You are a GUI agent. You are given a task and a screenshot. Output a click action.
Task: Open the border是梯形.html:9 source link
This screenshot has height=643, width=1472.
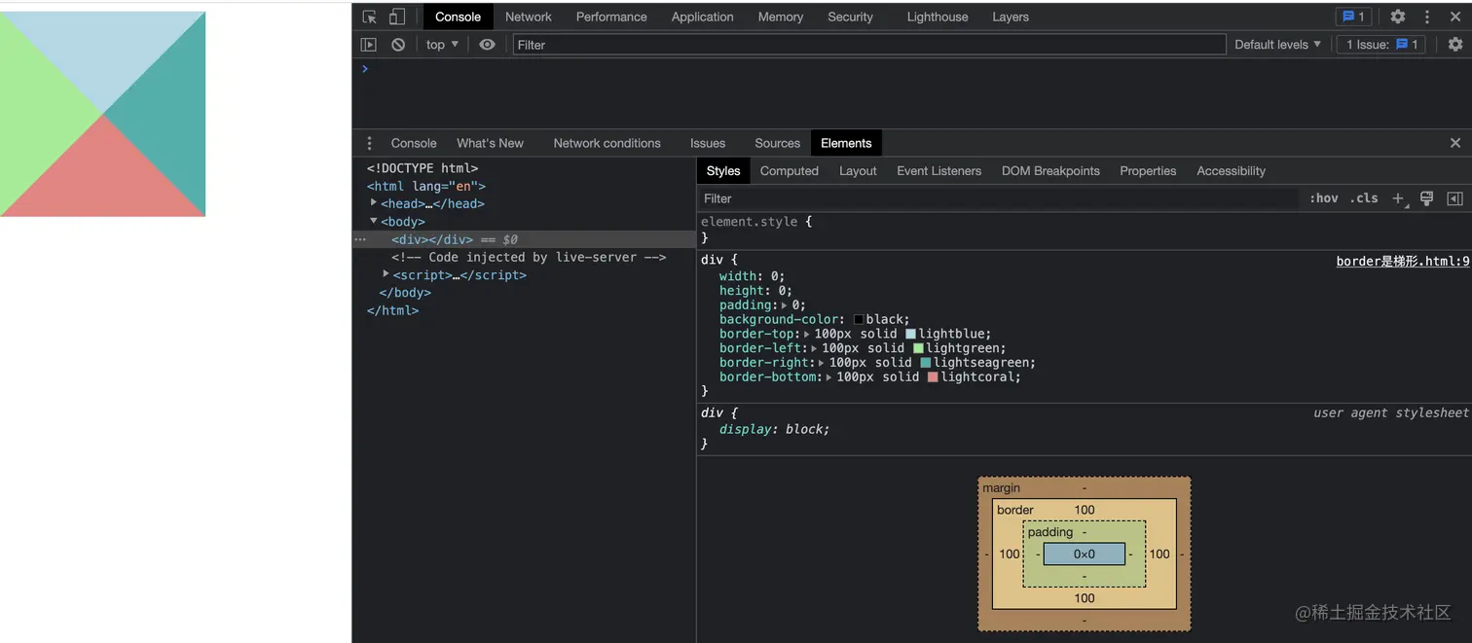tap(1402, 261)
